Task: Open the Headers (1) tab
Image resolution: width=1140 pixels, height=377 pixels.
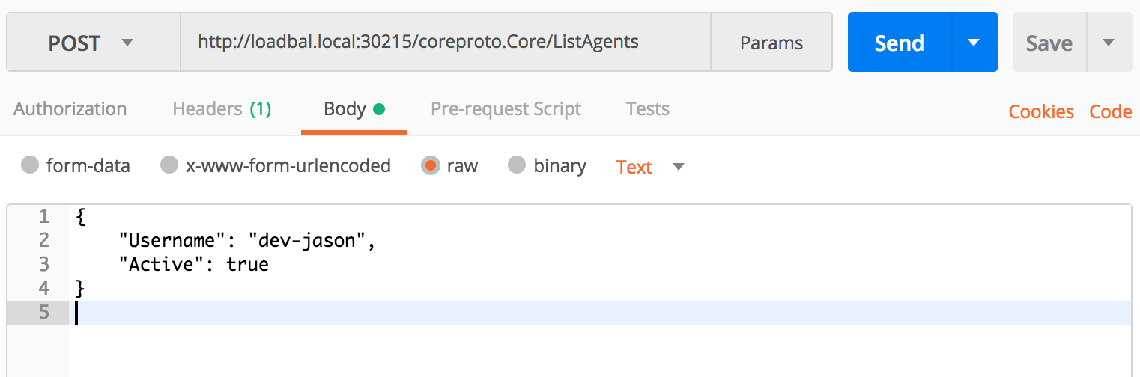Action: coord(222,109)
